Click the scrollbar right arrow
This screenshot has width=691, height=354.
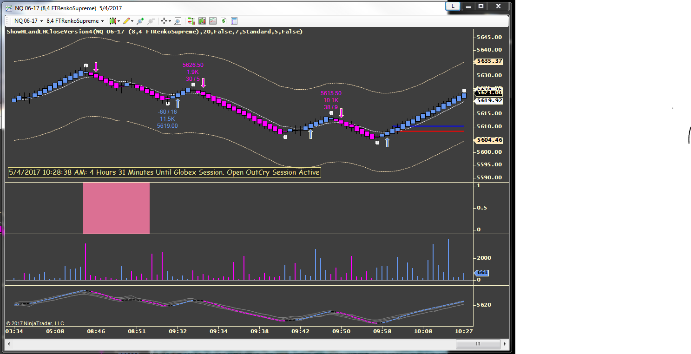pos(505,344)
